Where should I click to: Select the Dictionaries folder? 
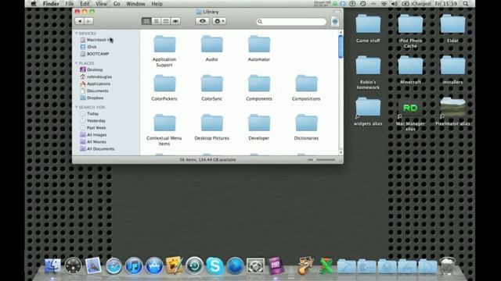(x=306, y=123)
